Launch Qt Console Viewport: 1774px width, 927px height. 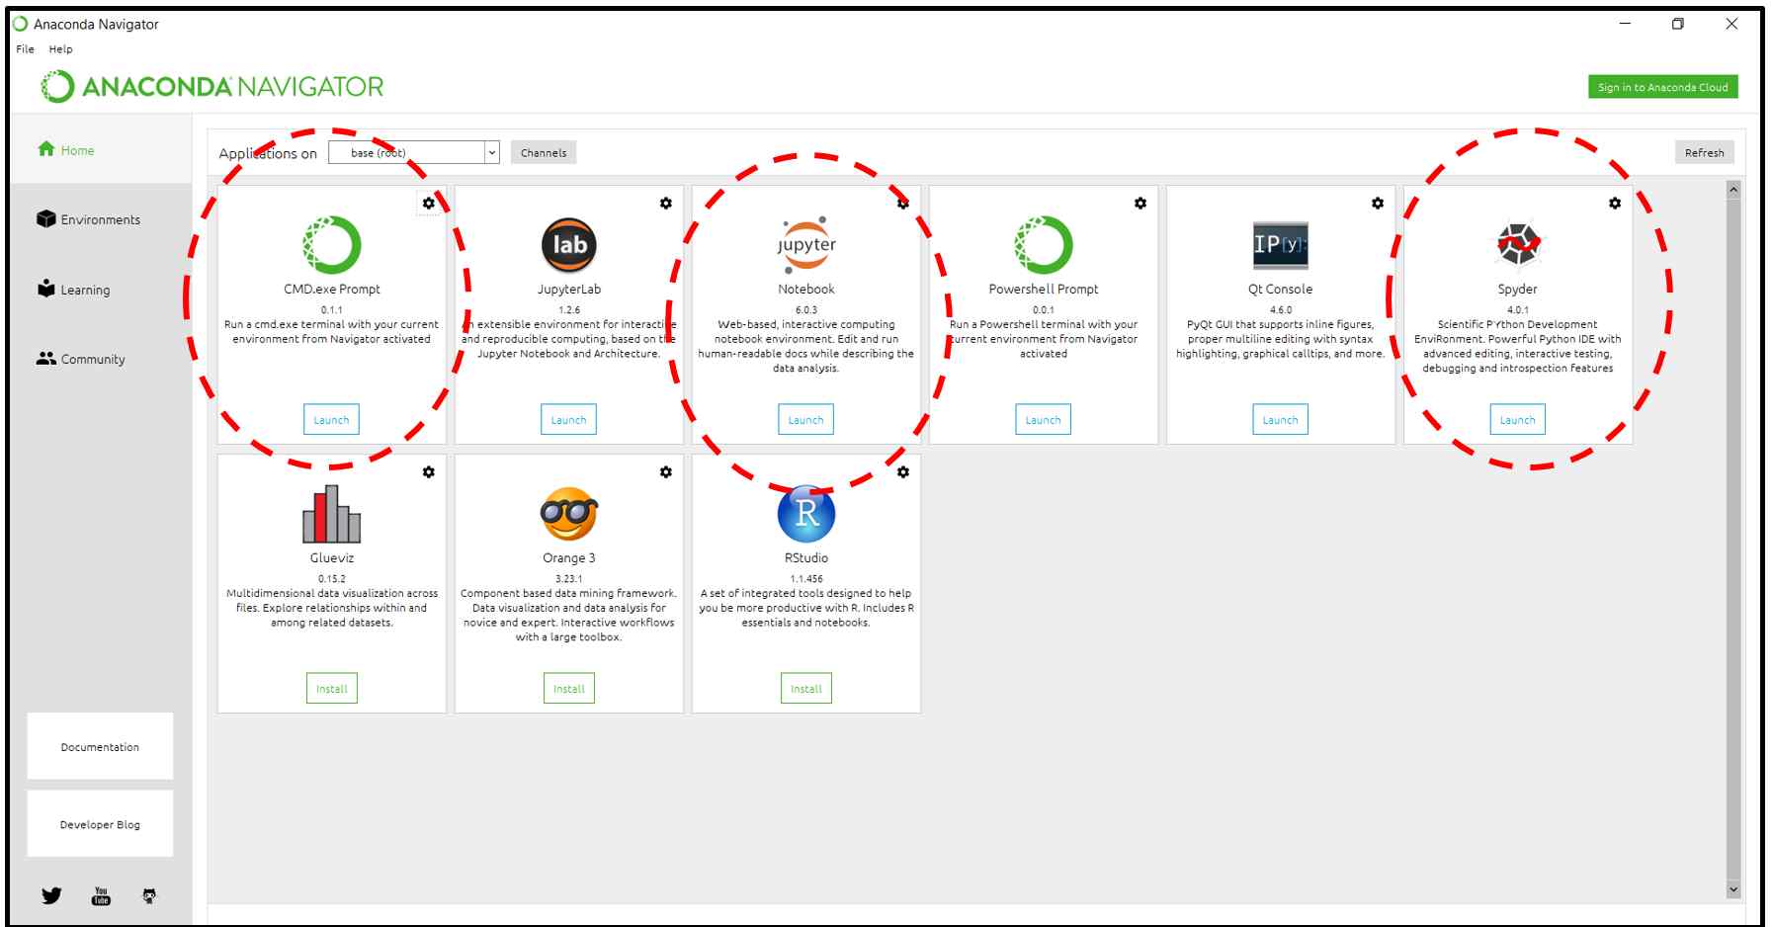[1280, 419]
